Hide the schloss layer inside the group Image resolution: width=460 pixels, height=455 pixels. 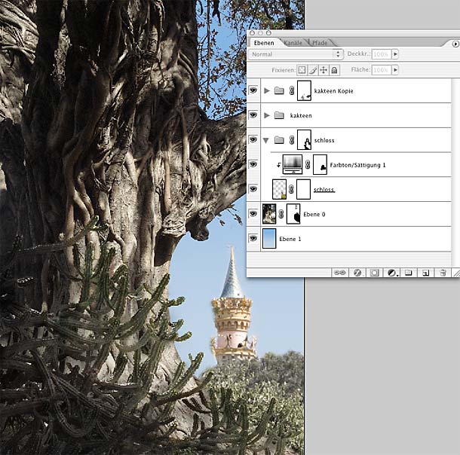coord(253,188)
